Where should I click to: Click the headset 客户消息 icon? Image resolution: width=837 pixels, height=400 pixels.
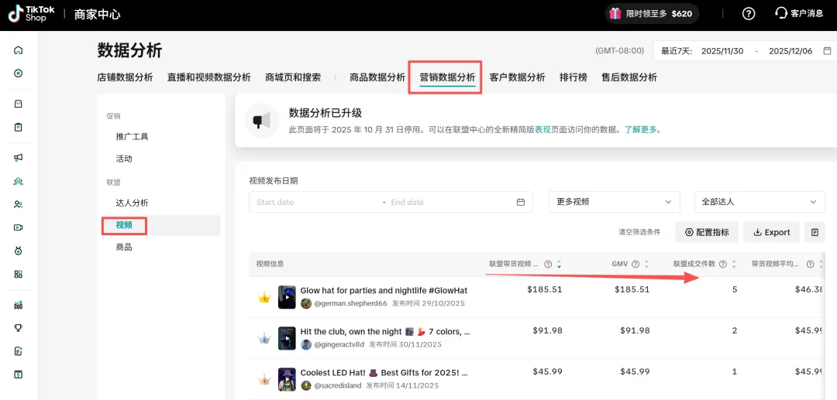point(781,14)
